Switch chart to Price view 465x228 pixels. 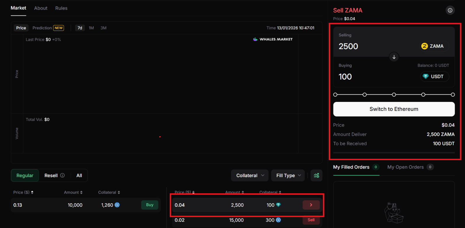point(21,28)
